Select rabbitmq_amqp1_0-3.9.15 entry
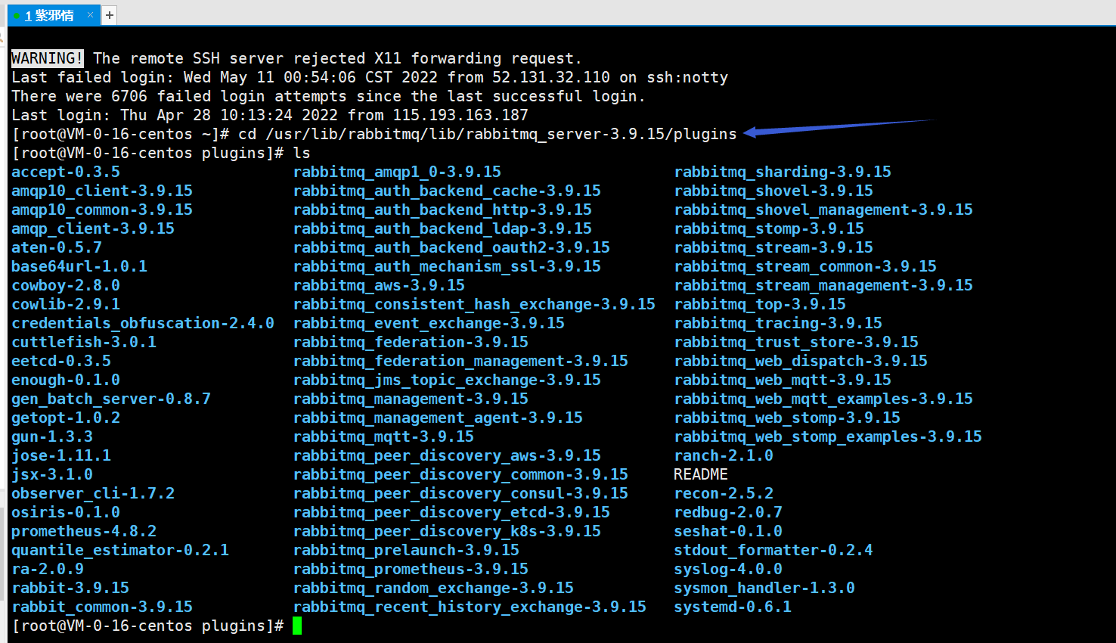This screenshot has width=1116, height=643. click(397, 172)
